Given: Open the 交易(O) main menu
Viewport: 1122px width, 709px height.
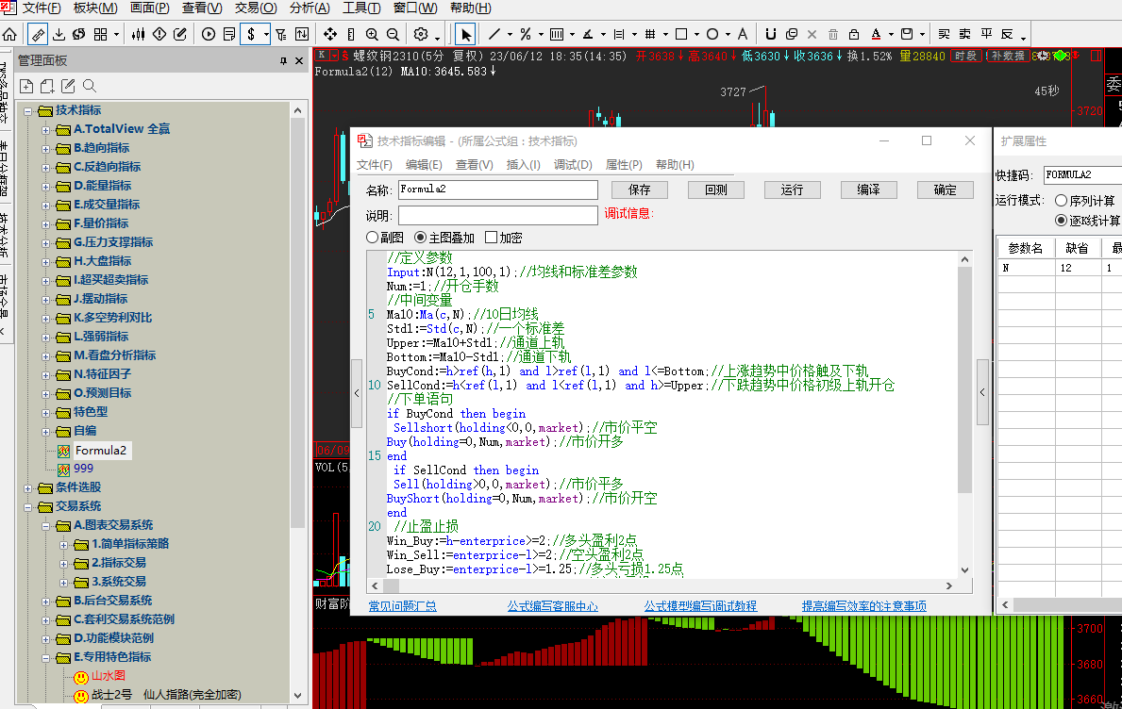Looking at the screenshot, I should (256, 8).
